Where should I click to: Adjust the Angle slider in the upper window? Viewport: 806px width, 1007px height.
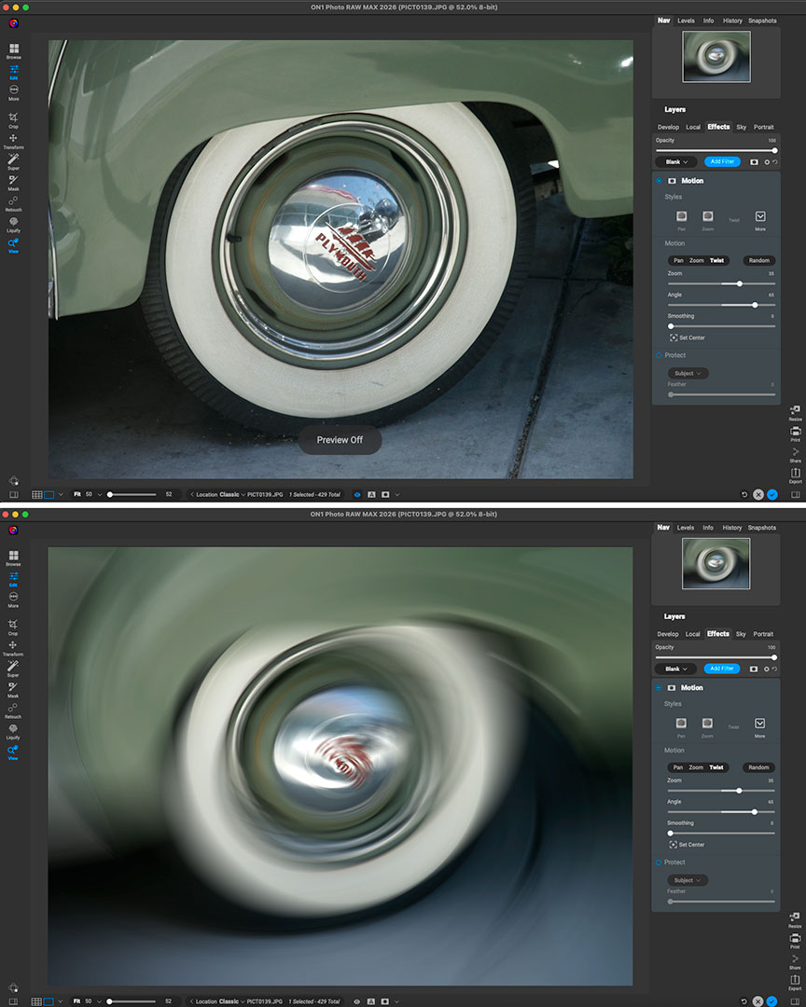755,305
